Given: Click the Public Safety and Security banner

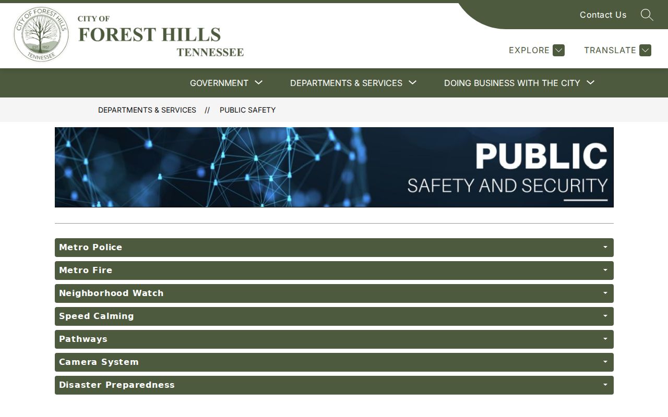Looking at the screenshot, I should 334,167.
